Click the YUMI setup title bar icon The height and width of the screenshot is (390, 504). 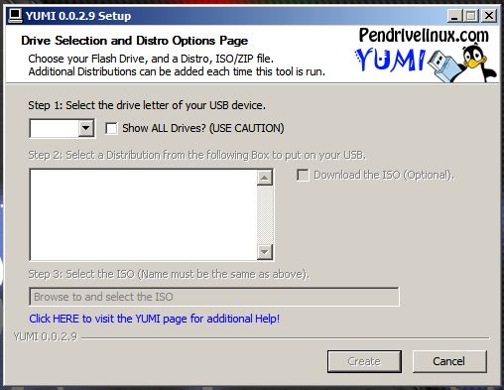pos(15,16)
